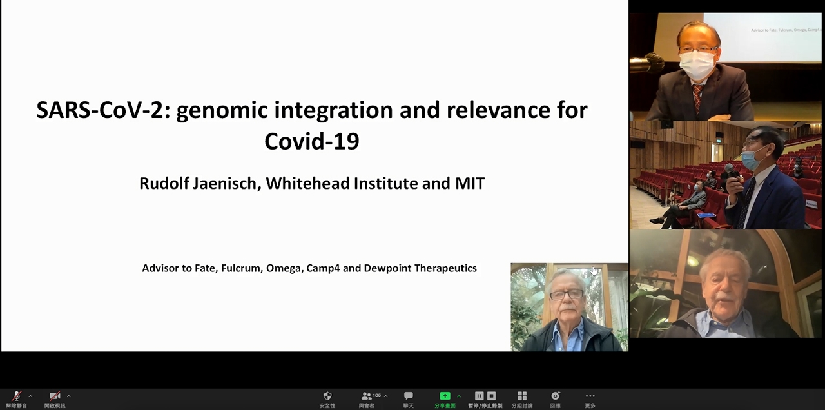Expand the participants options chevron

tap(385, 396)
